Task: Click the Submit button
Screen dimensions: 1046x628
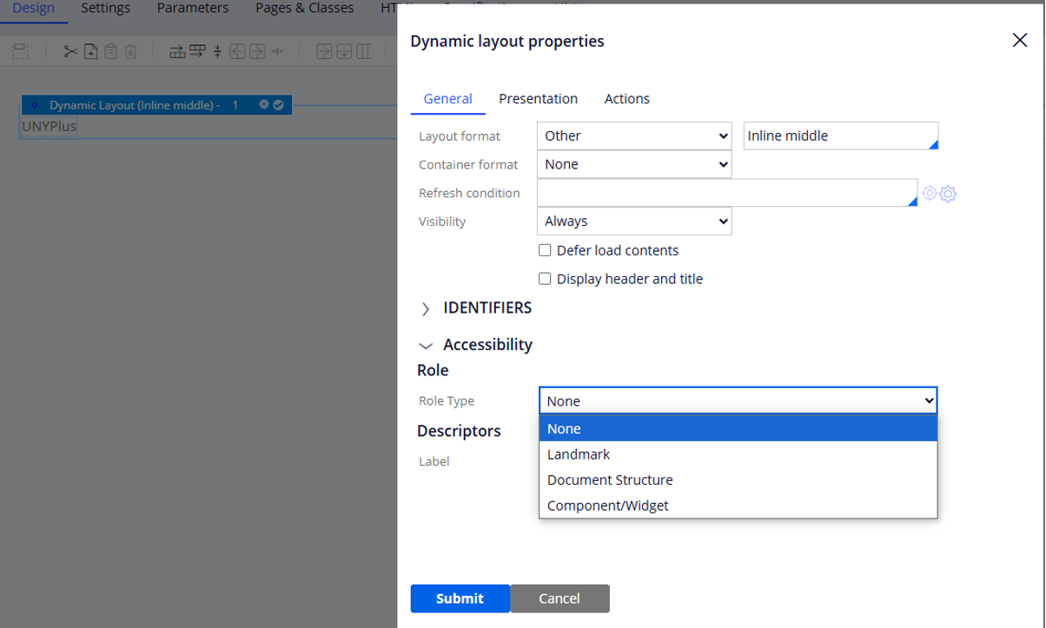Action: pyautogui.click(x=460, y=598)
